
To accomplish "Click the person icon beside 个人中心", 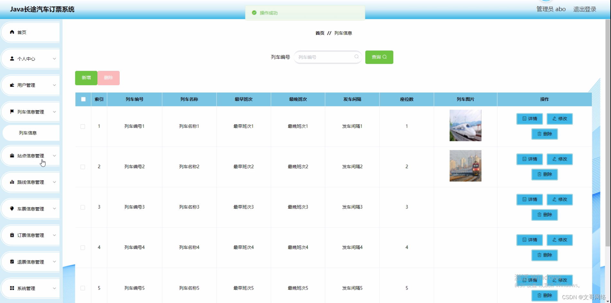I will coord(12,59).
